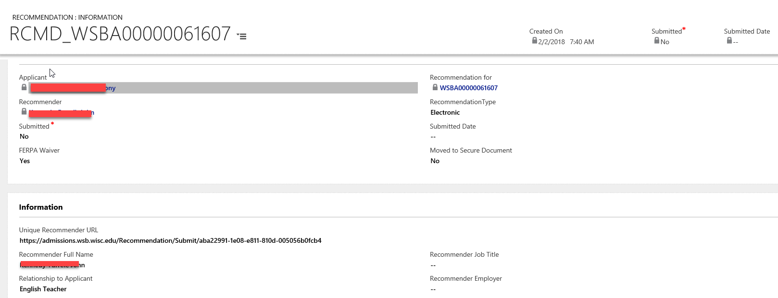Click lock icon beside Created On date
778x298 pixels.
[x=534, y=41]
